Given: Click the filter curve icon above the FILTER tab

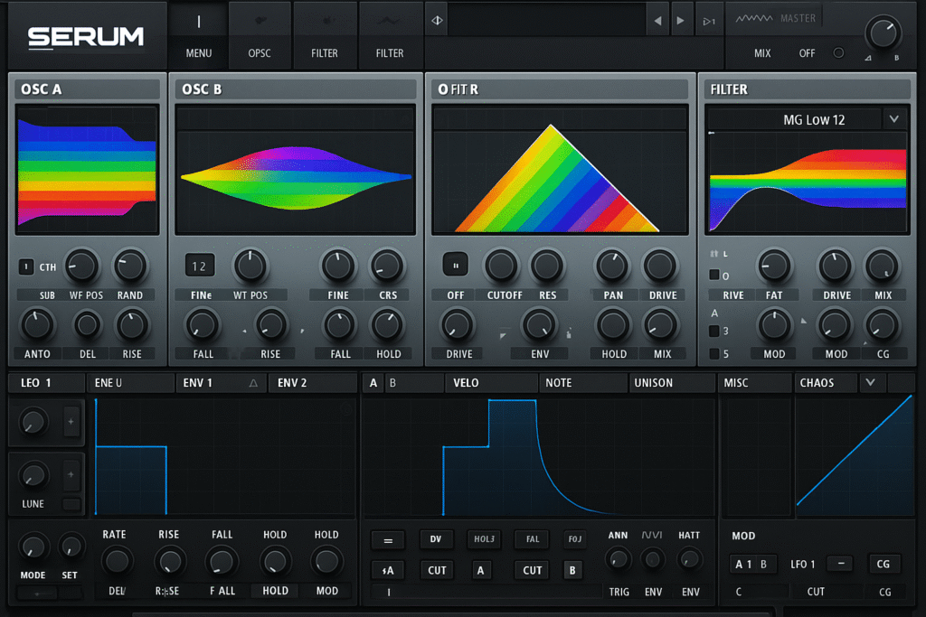Looking at the screenshot, I should pyautogui.click(x=389, y=18).
